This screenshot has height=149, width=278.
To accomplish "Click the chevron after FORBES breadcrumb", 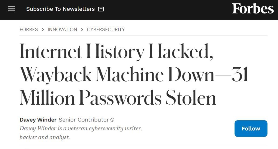I will [43, 30].
